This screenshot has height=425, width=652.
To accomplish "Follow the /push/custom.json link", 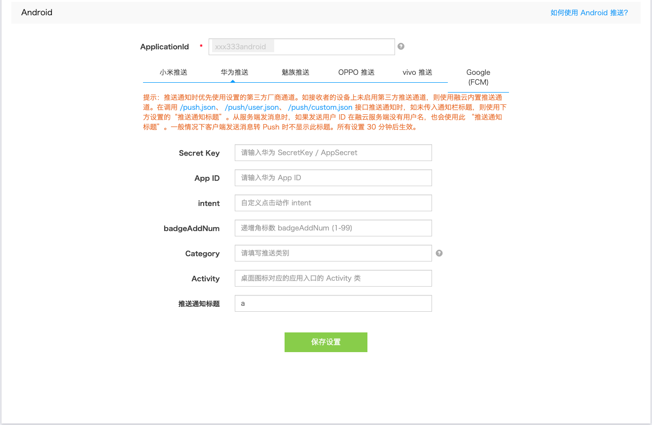I will point(320,107).
